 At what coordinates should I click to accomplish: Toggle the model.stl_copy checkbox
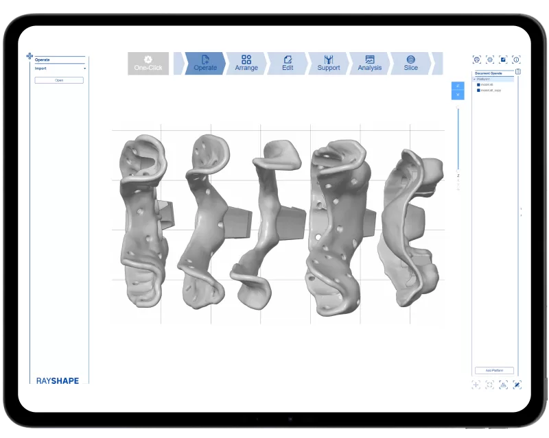(478, 90)
